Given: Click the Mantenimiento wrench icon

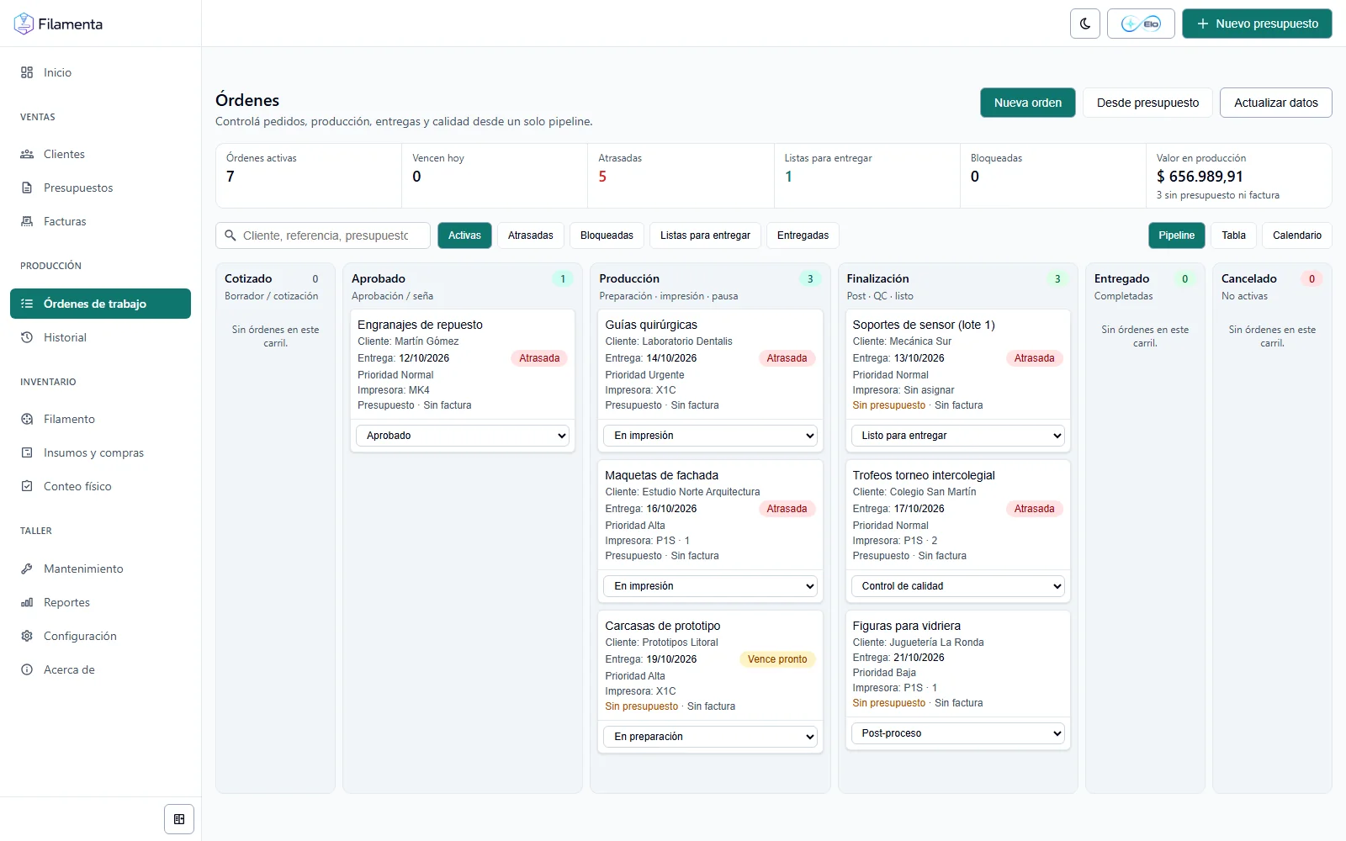Looking at the screenshot, I should click(27, 569).
